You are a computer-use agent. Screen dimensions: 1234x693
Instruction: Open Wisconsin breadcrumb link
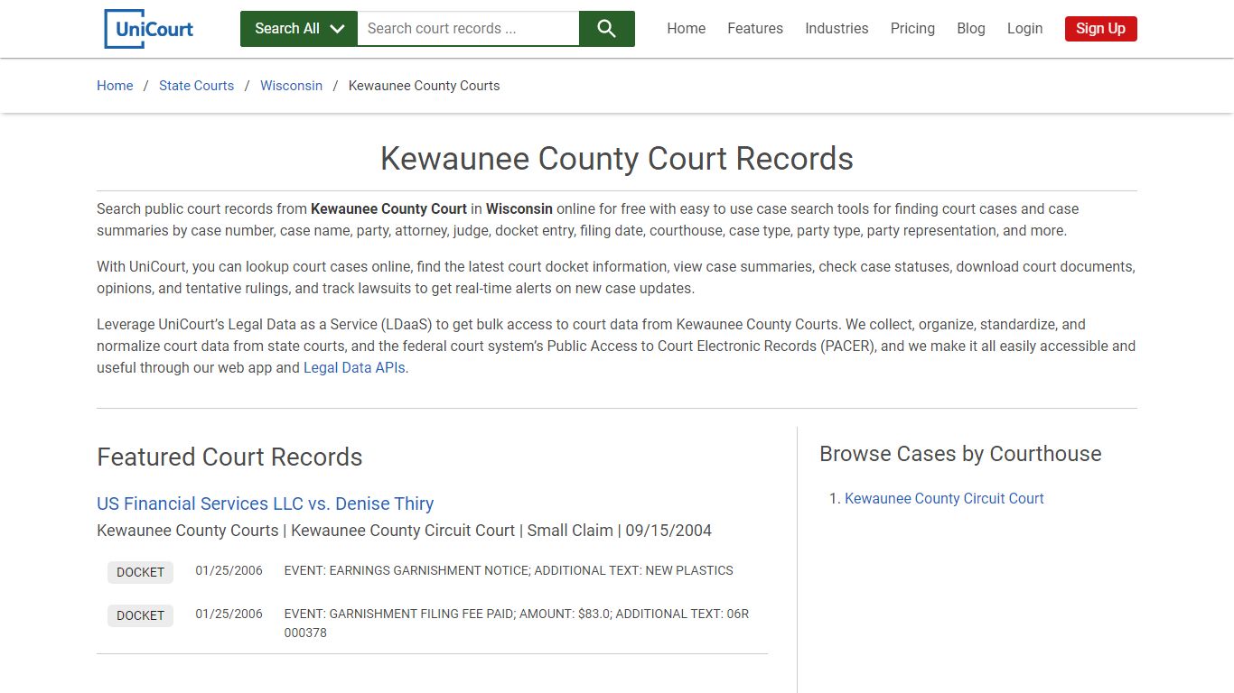coord(291,86)
